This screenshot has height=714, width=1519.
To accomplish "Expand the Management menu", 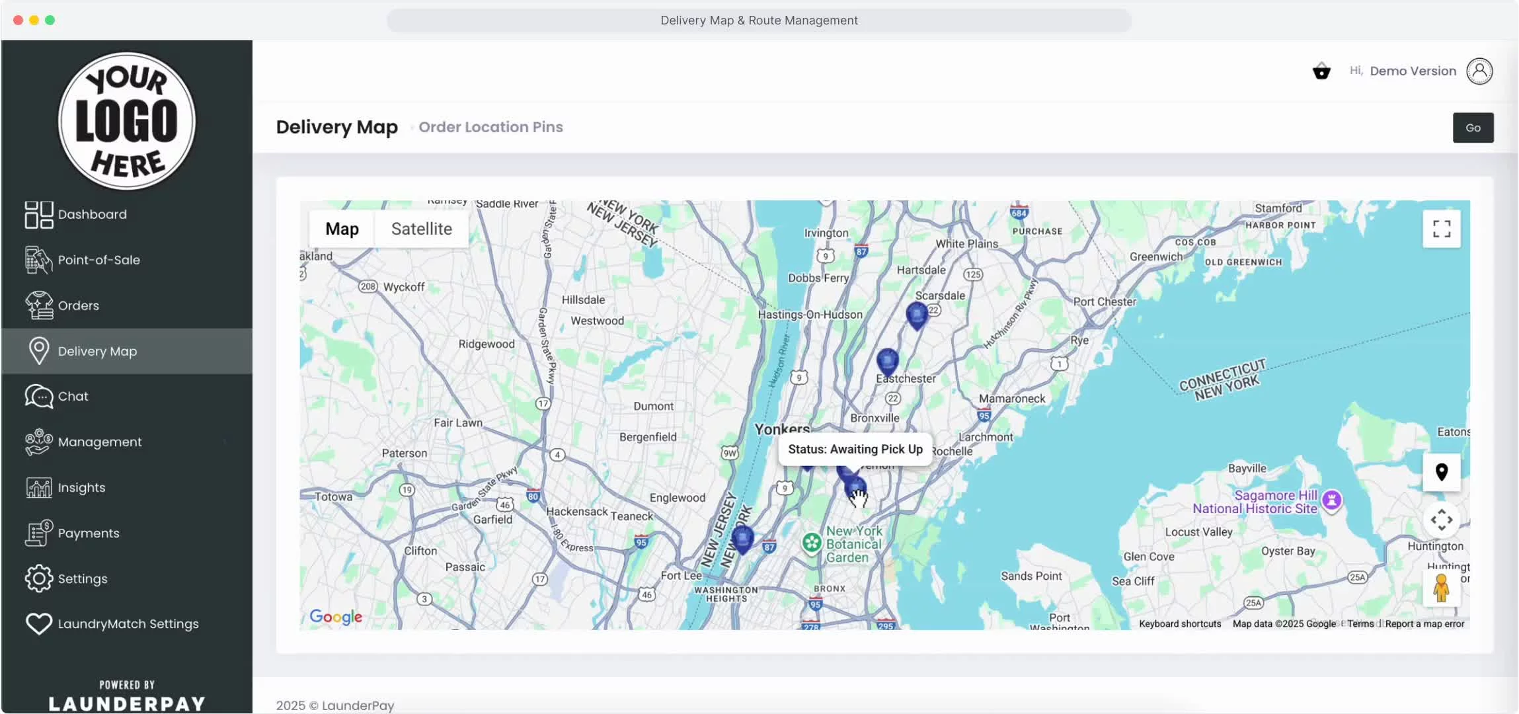I will click(x=99, y=442).
